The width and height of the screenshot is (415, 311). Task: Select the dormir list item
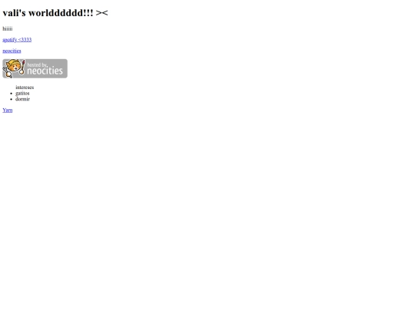(x=22, y=99)
